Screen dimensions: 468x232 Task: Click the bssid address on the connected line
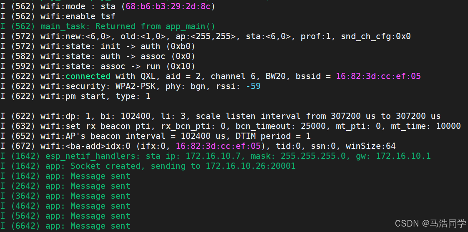378,76
